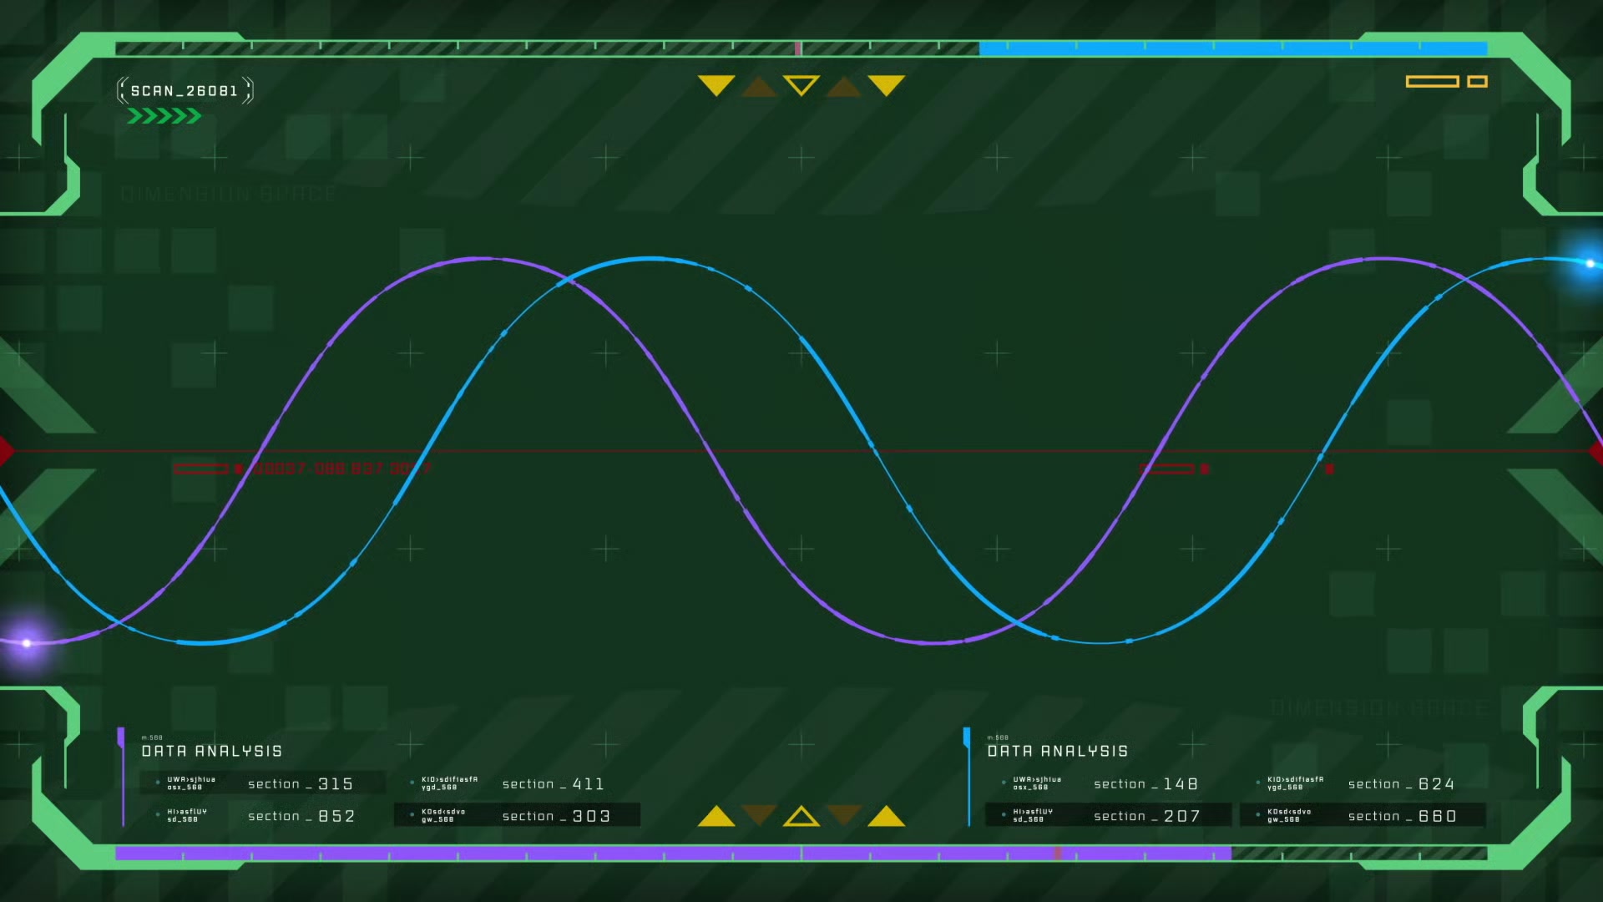Screen dimensions: 1603x902
Task: Click the purple progress bar at bottom
Action: pyautogui.click(x=672, y=854)
